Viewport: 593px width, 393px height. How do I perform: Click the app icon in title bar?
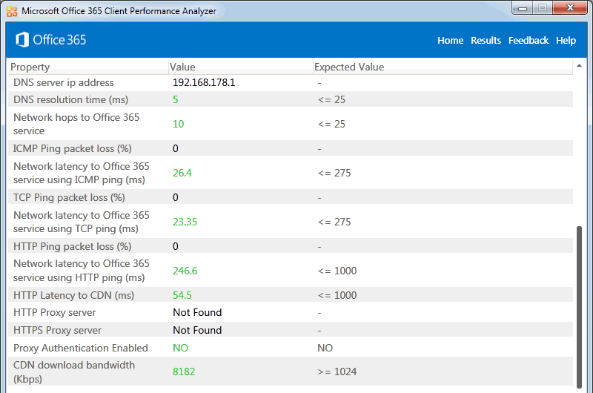coord(12,11)
